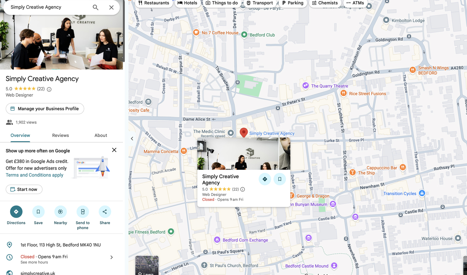Click the (22) review count in panel
This screenshot has width=467, height=275.
[x=41, y=89]
